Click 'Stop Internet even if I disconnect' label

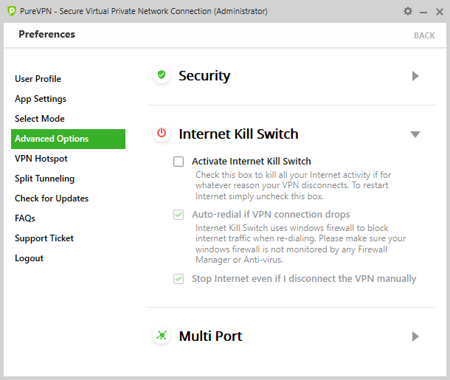point(304,279)
